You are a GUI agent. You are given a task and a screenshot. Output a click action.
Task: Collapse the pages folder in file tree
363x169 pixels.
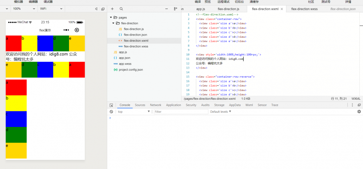pyautogui.click(x=111, y=17)
